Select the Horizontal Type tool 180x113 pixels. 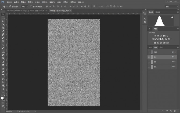click(3, 75)
